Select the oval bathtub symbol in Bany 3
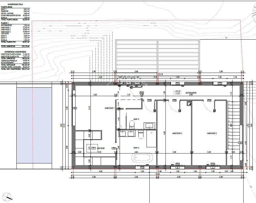The image size is (256, 203). (x=142, y=157)
